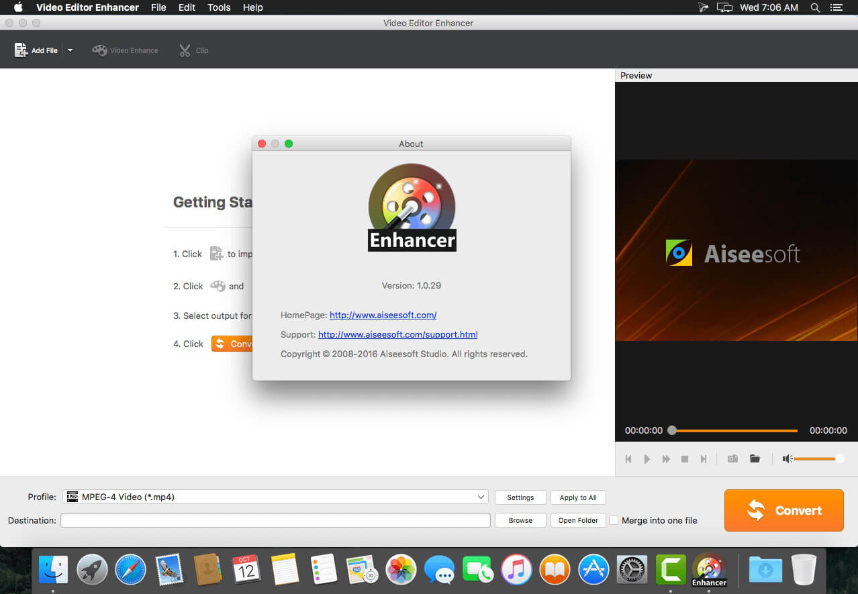This screenshot has width=858, height=594.
Task: Open Notes from the Dock
Action: [x=285, y=569]
